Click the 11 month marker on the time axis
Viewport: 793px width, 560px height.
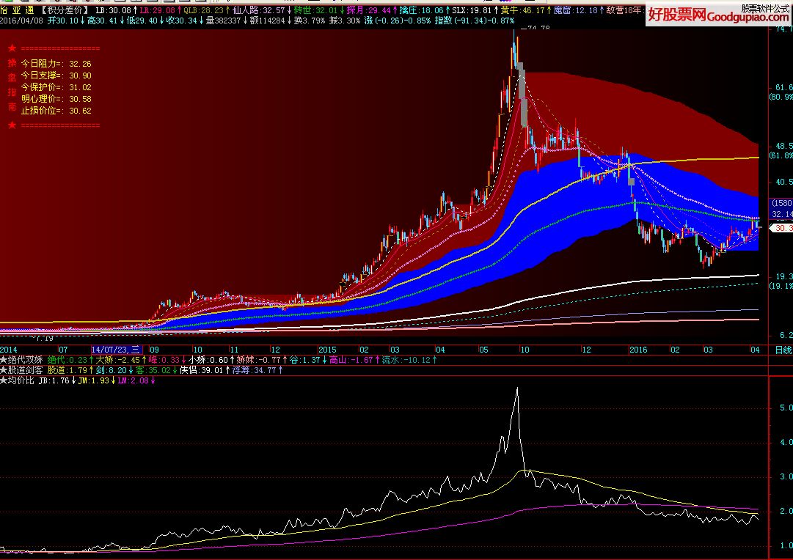click(234, 349)
